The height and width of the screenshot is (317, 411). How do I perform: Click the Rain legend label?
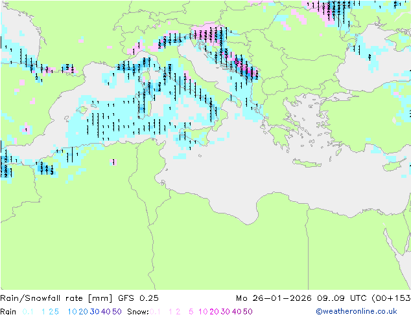click(8, 312)
